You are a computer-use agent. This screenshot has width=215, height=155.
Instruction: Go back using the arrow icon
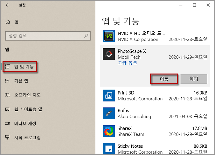7,5
